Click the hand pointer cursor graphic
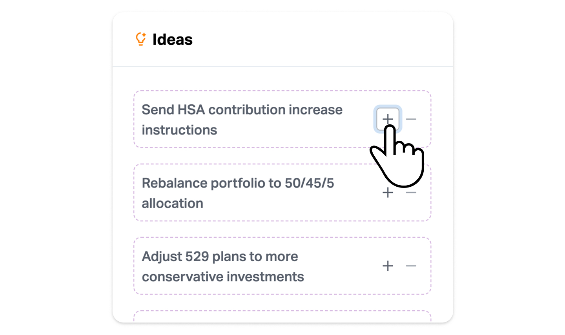565x335 pixels. coord(400,161)
